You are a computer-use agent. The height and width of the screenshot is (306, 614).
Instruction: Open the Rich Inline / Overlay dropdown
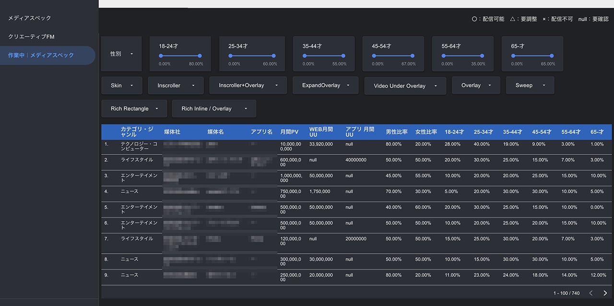(213, 109)
